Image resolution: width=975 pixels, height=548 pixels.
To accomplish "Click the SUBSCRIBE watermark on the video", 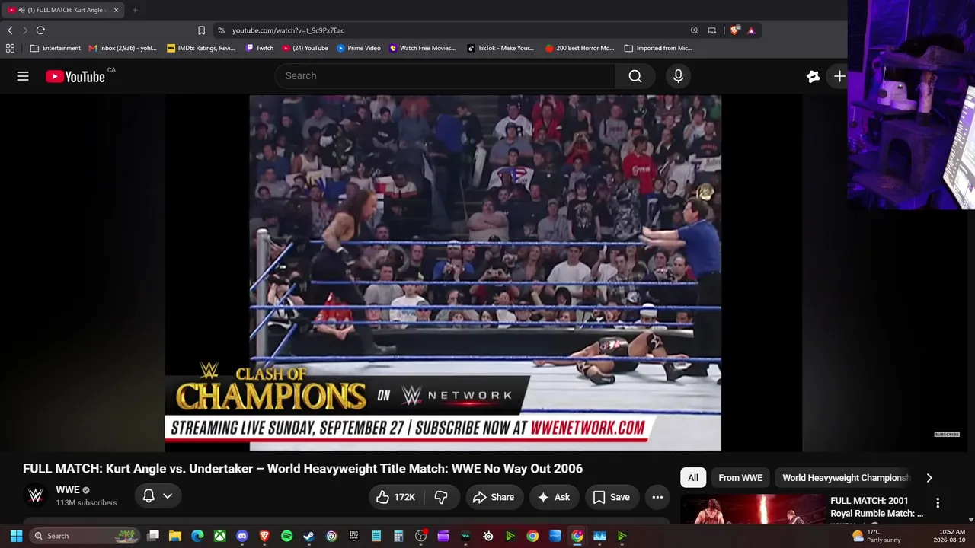I will (947, 435).
